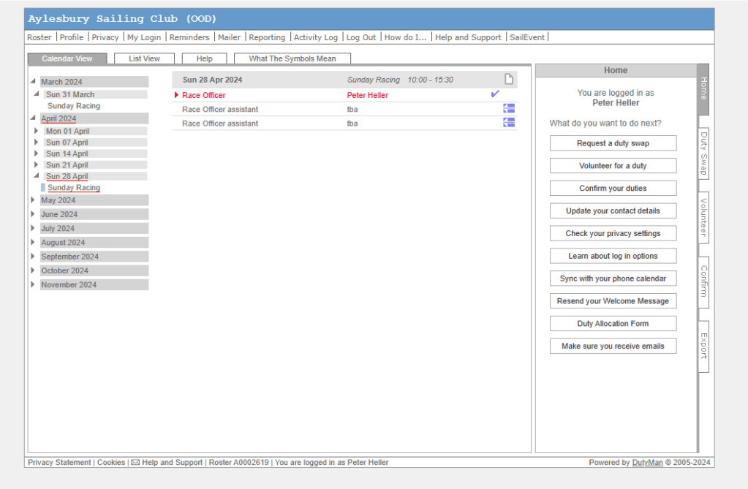Expand the May 2024 month
This screenshot has height=489, width=748.
(x=33, y=200)
